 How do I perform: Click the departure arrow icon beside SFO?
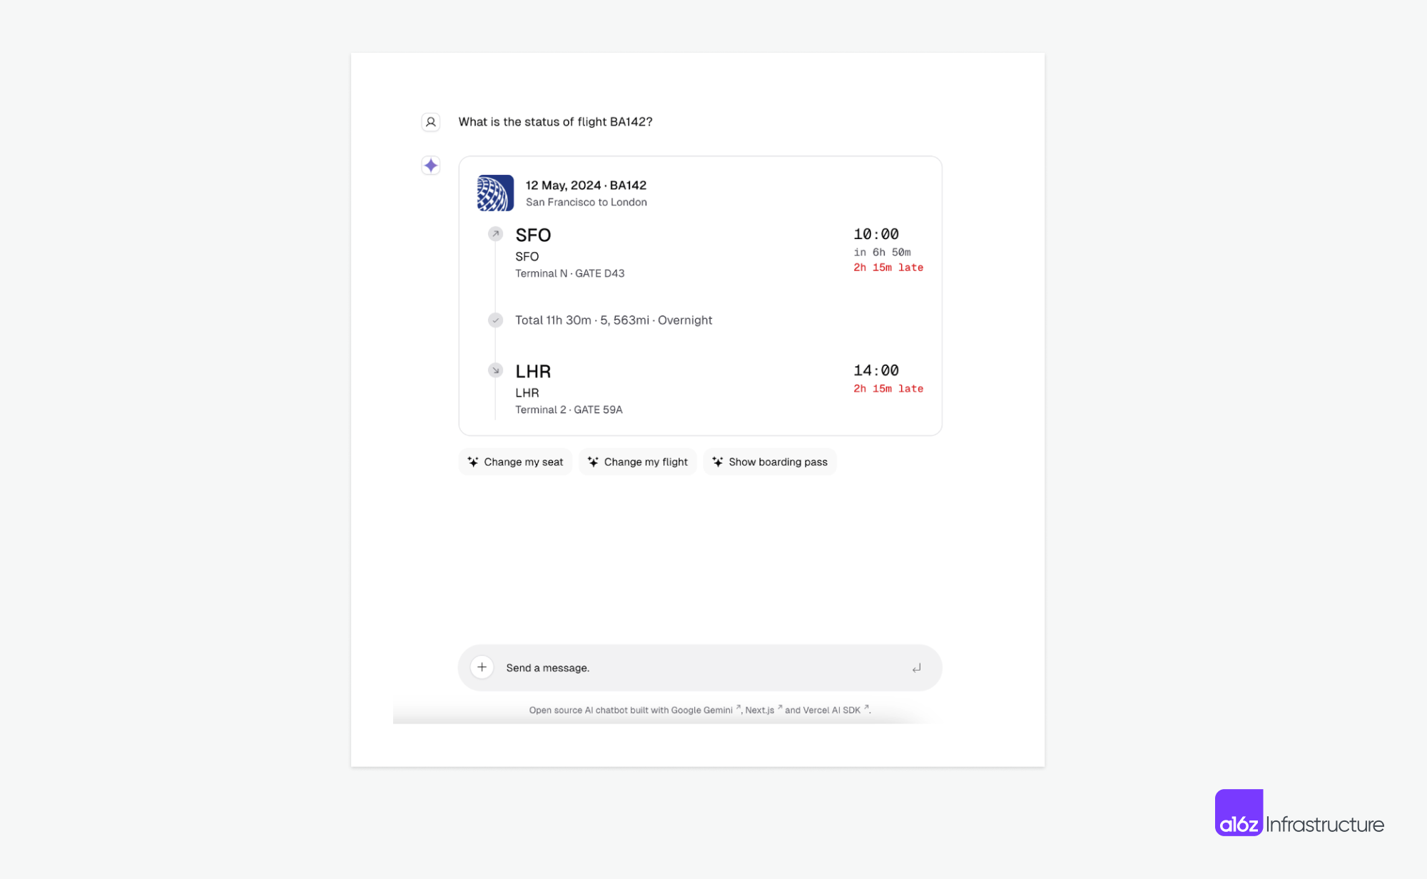coord(495,233)
